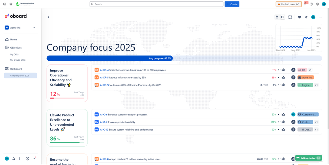The width and height of the screenshot is (329, 165).
Task: Click the Dp icon for AI-O-6
Action: pos(97,114)
